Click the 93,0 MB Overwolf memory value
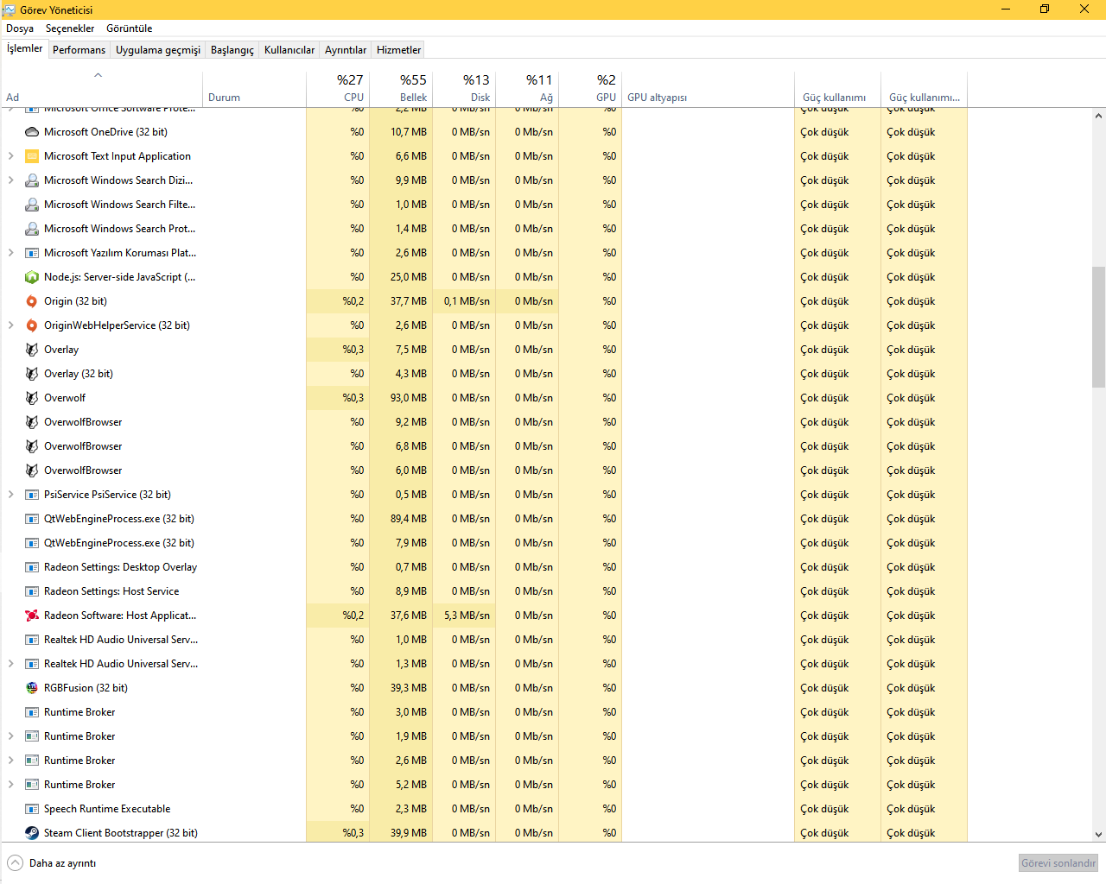The image size is (1106, 884). click(409, 398)
